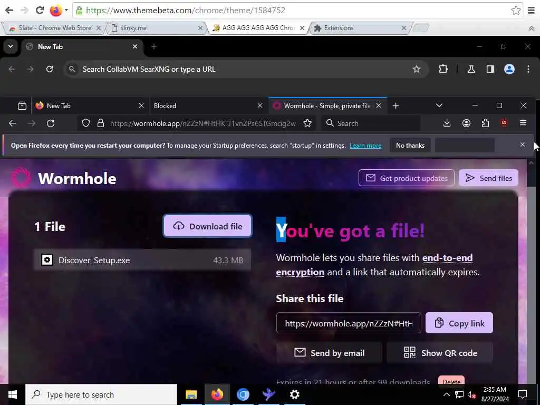Image resolution: width=540 pixels, height=405 pixels.
Task: Click themebeta URL address bar
Action: pyautogui.click(x=296, y=11)
